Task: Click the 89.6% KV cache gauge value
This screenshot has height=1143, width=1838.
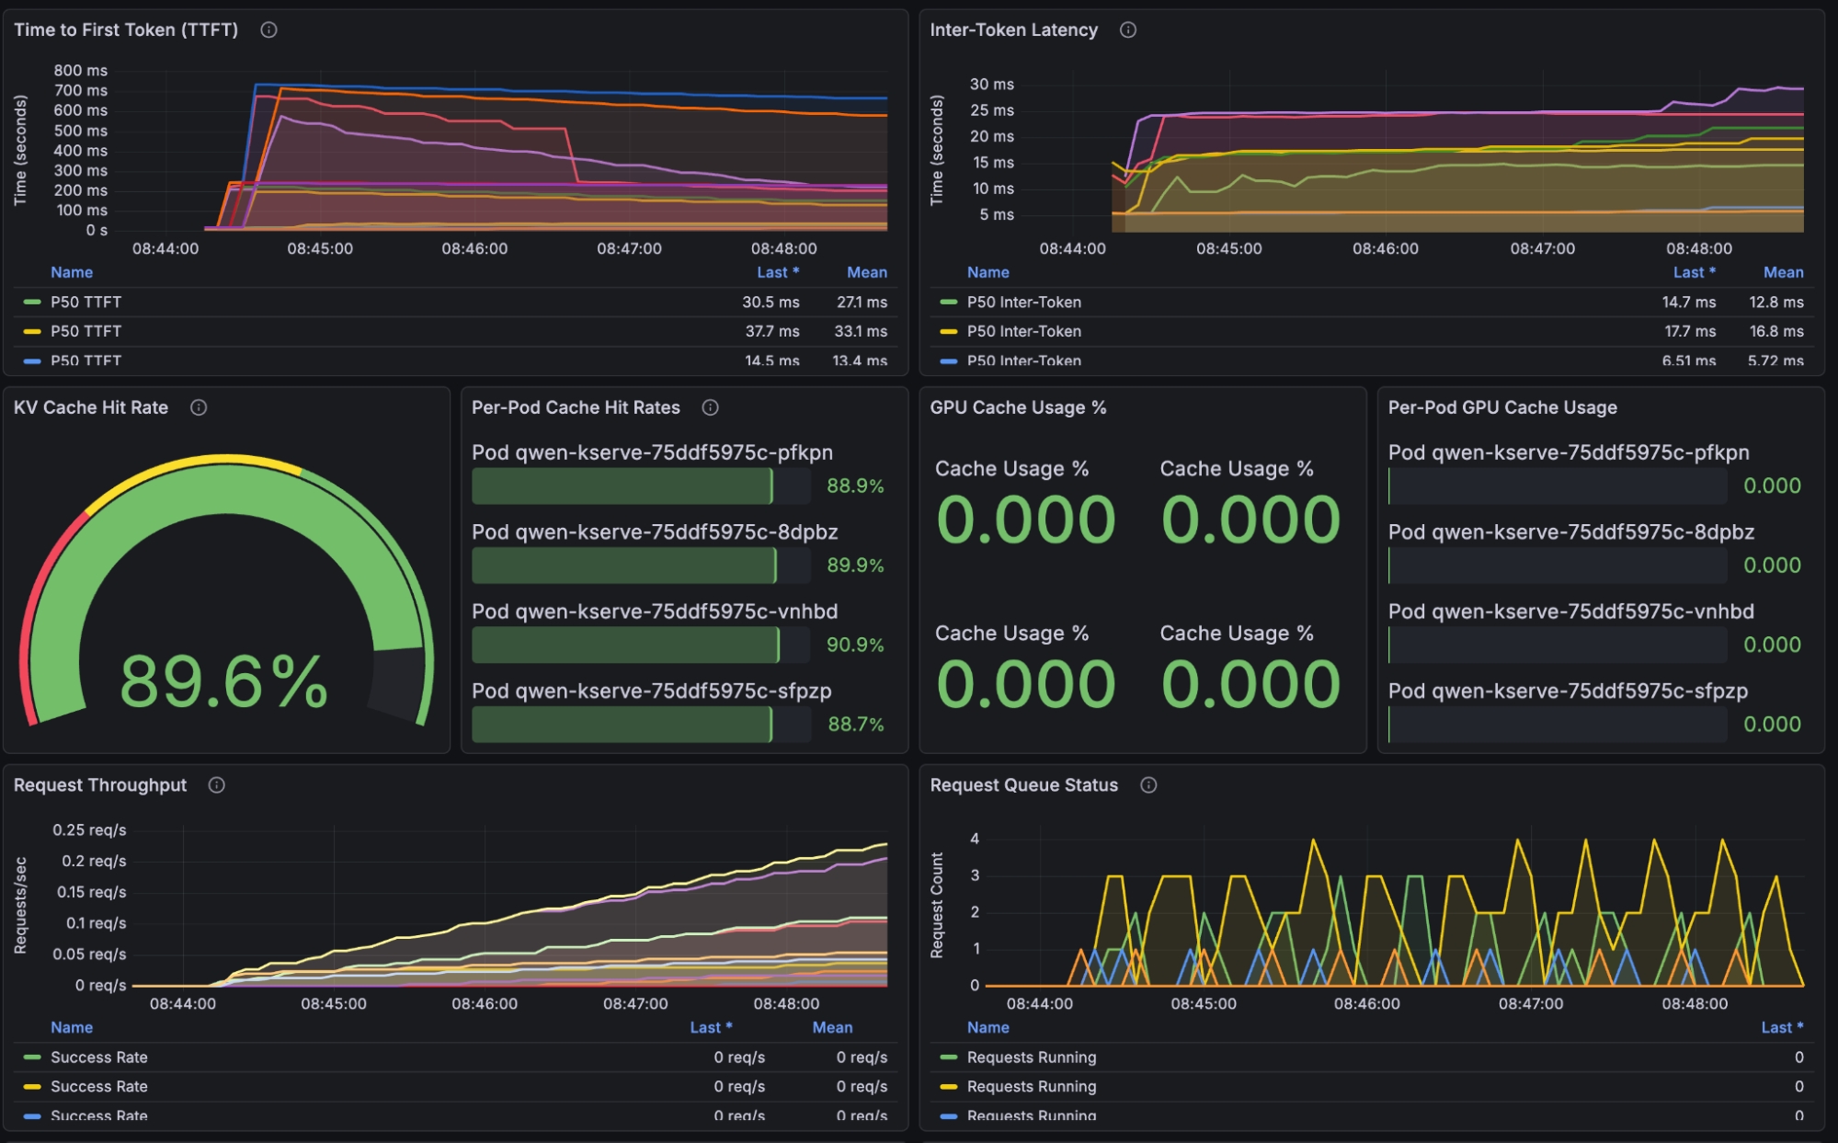Action: coord(224,682)
